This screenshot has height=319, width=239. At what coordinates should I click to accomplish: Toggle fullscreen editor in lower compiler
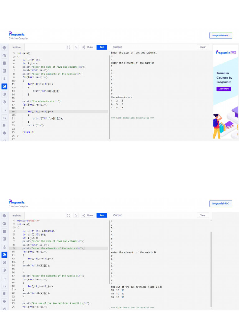[x=69, y=215]
